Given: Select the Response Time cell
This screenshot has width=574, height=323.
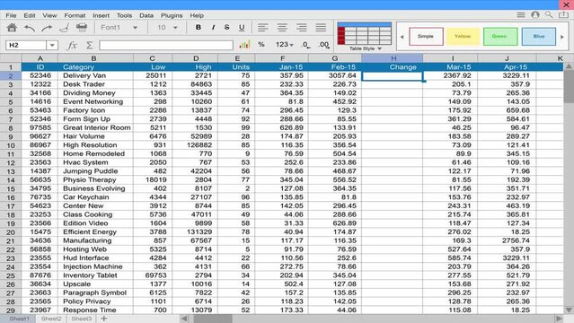Looking at the screenshot, I should pos(95,310).
